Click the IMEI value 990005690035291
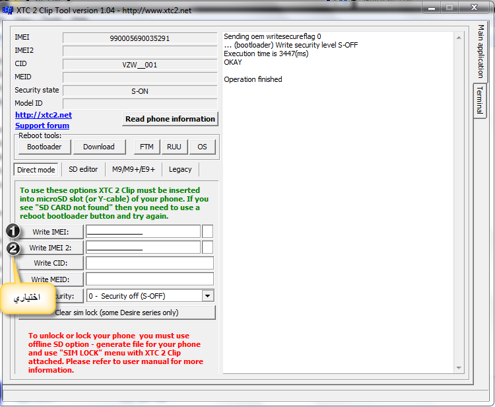Screen dimensions: 495x407 pos(140,38)
